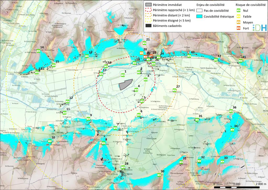Select camera marker 43
The image size is (268, 190).
point(189,56)
